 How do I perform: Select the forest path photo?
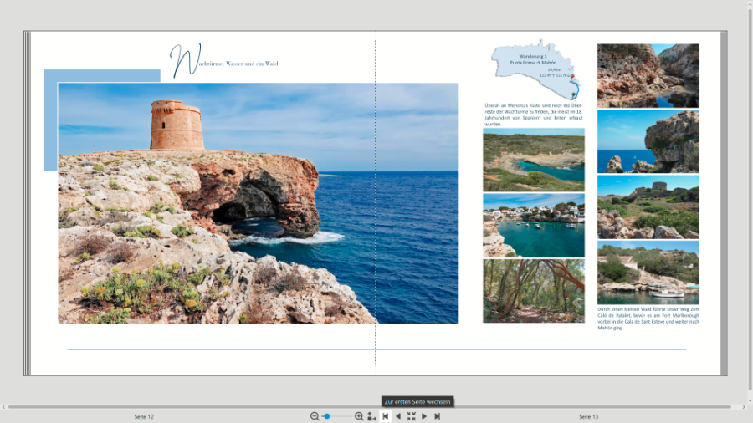[x=533, y=290]
